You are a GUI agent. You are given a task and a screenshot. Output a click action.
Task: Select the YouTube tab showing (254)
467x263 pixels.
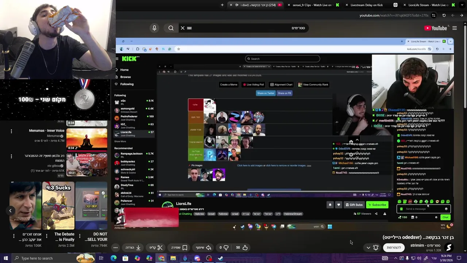[x=255, y=5]
